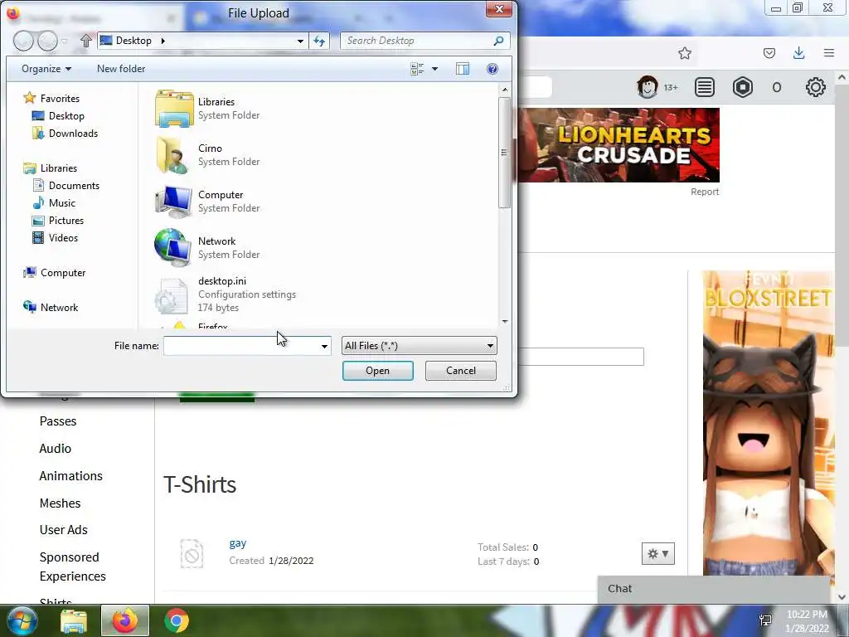The width and height of the screenshot is (849, 637).
Task: Click the change view icon
Action: (x=417, y=69)
